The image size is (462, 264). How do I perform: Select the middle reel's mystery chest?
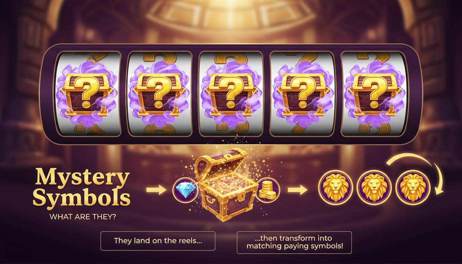[231, 93]
